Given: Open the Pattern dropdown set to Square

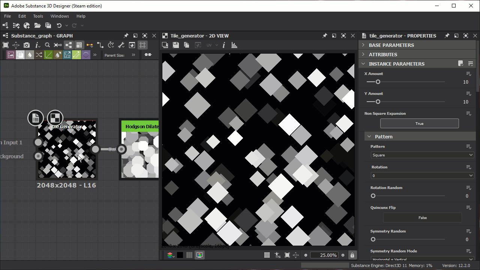Looking at the screenshot, I should pyautogui.click(x=422, y=155).
